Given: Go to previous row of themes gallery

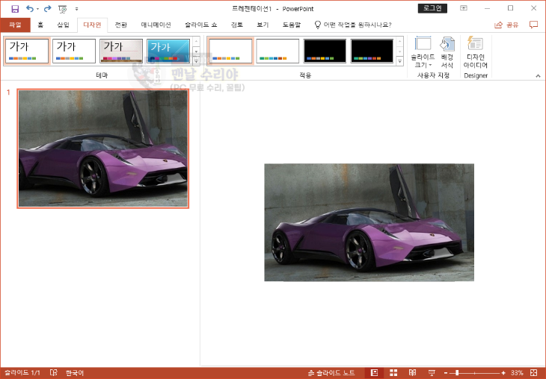Looking at the screenshot, I should 196,41.
